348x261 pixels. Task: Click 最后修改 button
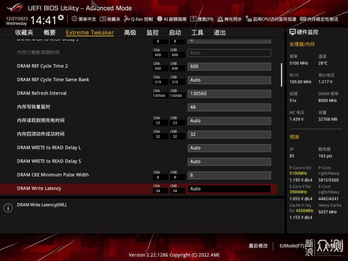point(258,246)
